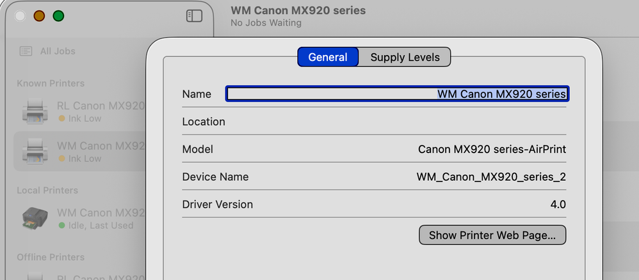Switch to the General tab
The width and height of the screenshot is (639, 280).
[x=328, y=57]
